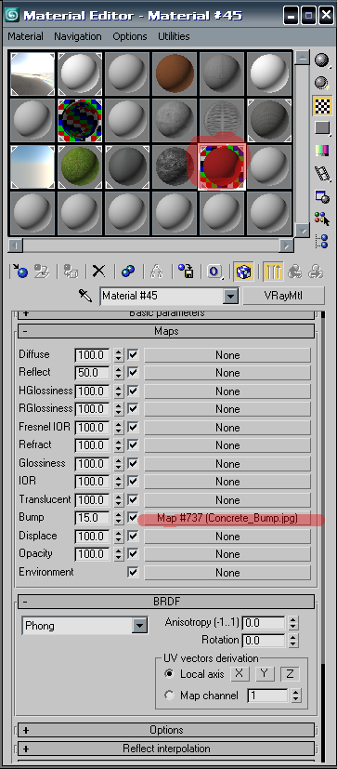337x769 pixels.
Task: Select the brown sphere material slot
Action: (x=175, y=73)
